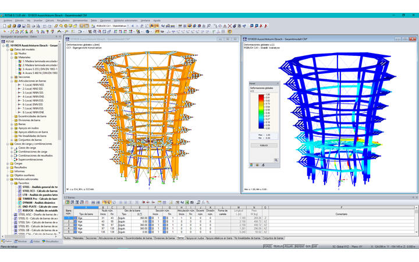Image resolution: width=419 pixels, height=262 pixels.
Task: Switch to Apoyos en nudos table tab
Action: pos(195,238)
